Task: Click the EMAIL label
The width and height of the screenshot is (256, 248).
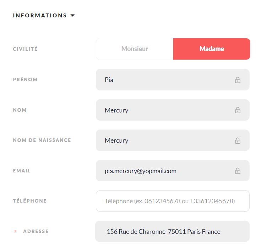Action: pos(22,171)
